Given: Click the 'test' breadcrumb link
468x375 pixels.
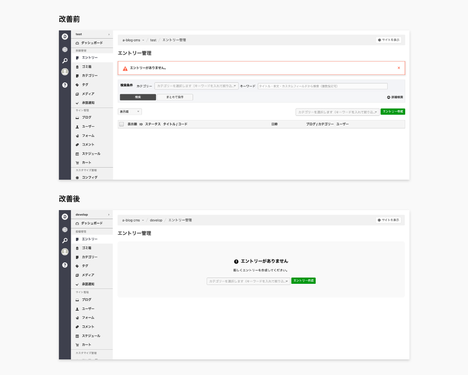Looking at the screenshot, I should pyautogui.click(x=153, y=40).
